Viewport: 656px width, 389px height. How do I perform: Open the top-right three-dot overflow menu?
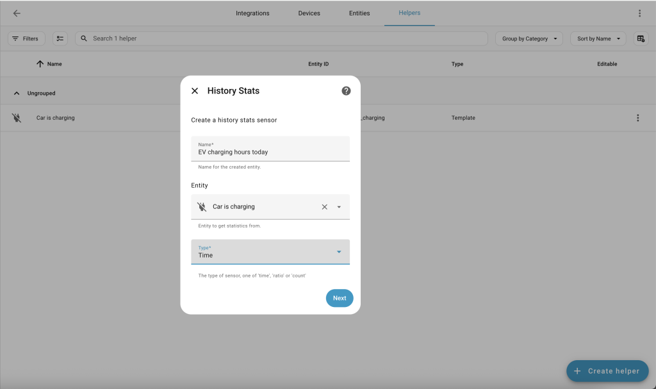pyautogui.click(x=639, y=13)
